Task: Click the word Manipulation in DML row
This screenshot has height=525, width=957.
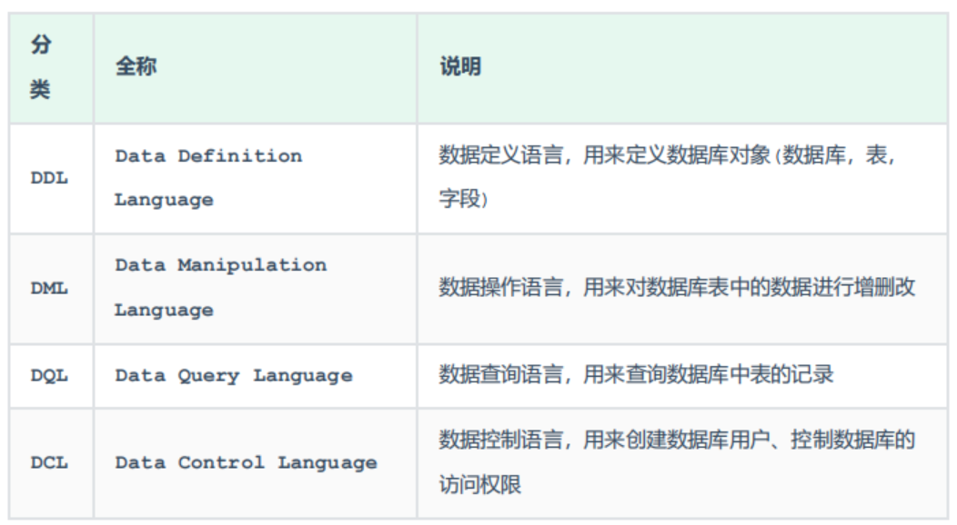Action: click(x=251, y=266)
